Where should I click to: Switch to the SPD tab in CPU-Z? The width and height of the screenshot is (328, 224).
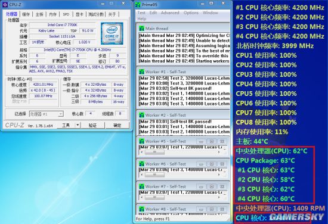(x=66, y=14)
